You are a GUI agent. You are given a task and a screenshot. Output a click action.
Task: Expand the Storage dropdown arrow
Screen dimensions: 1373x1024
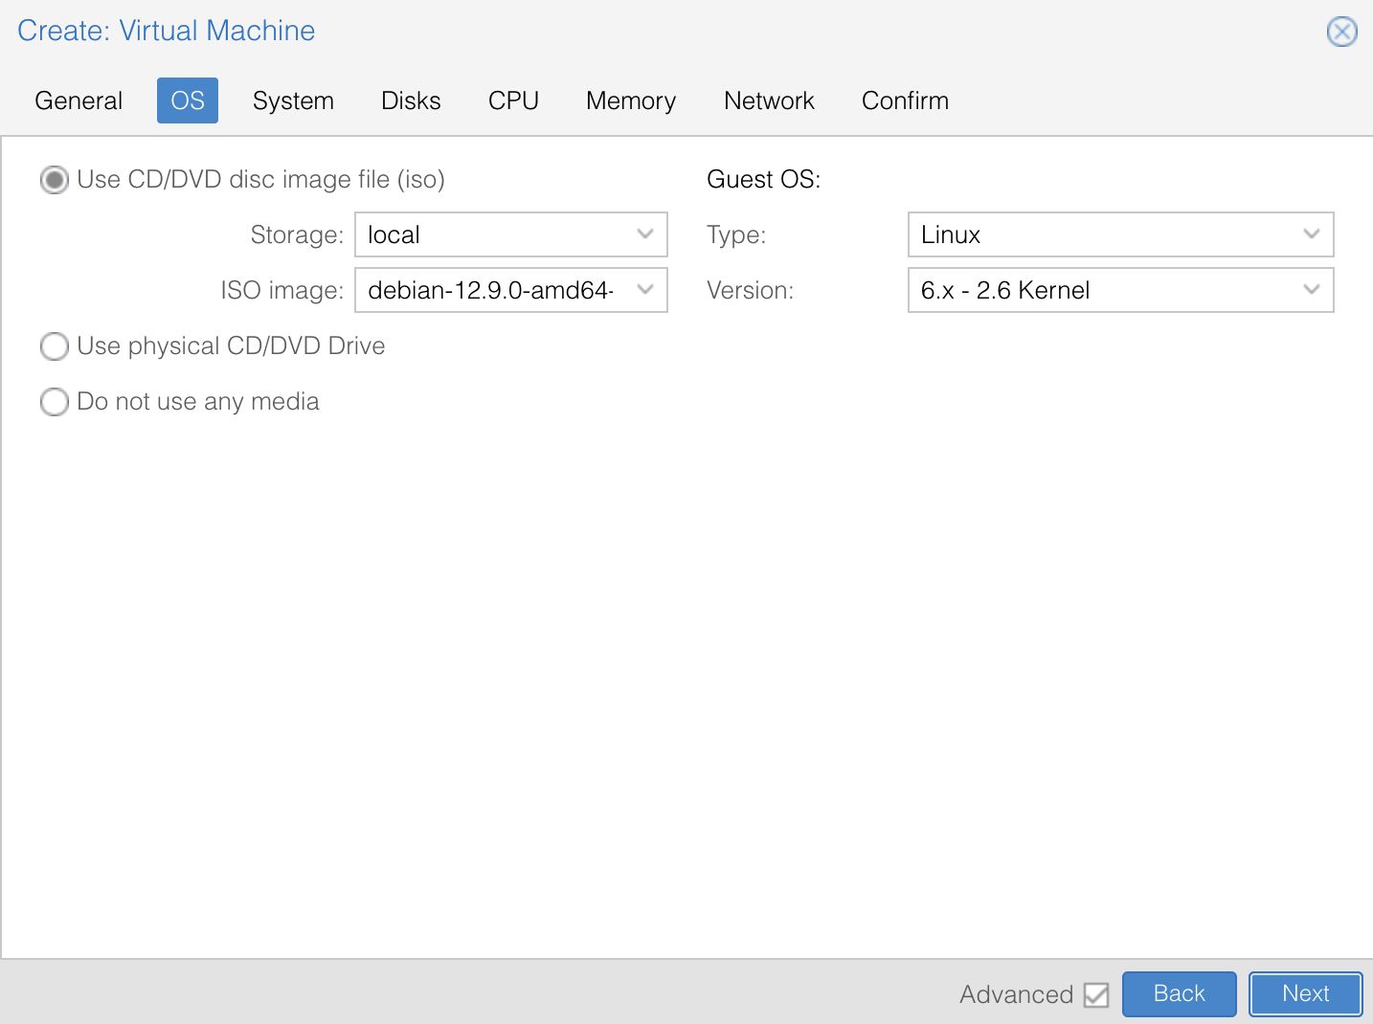pyautogui.click(x=645, y=234)
